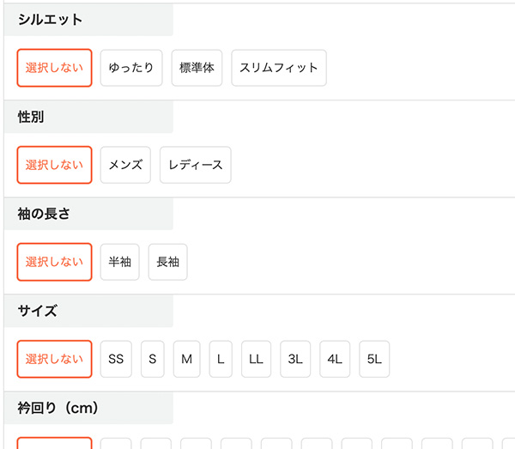Click 選択しない under 衿回り（cm）
The width and height of the screenshot is (515, 449).
pos(54,443)
